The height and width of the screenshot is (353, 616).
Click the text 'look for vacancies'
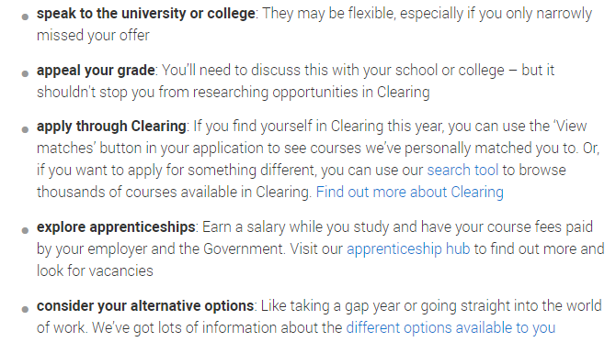[95, 270]
